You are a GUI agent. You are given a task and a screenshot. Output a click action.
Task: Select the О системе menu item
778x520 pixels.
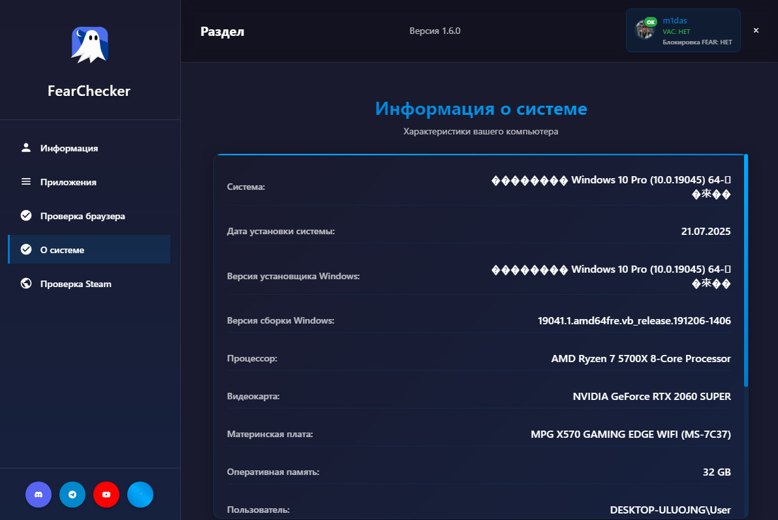(62, 250)
